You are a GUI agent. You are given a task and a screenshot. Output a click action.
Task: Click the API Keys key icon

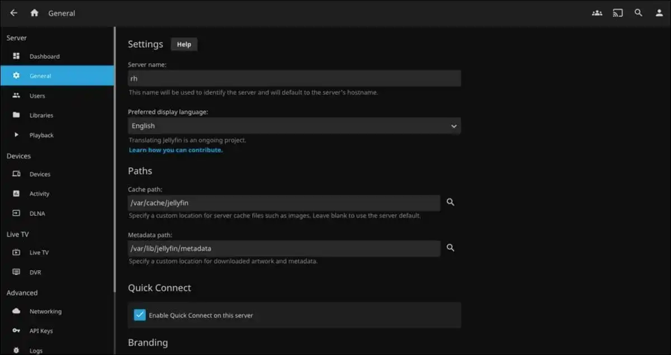(x=16, y=330)
